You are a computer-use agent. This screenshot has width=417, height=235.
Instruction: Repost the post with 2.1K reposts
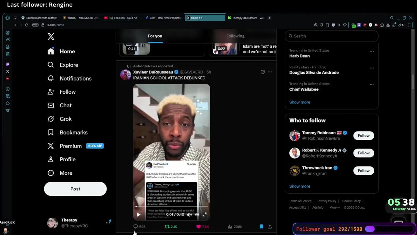[171, 227]
